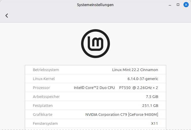Click the Linux Mint 22.2 Cinnamon value
Image resolution: width=191 pixels, height=130 pixels.
click(x=135, y=70)
